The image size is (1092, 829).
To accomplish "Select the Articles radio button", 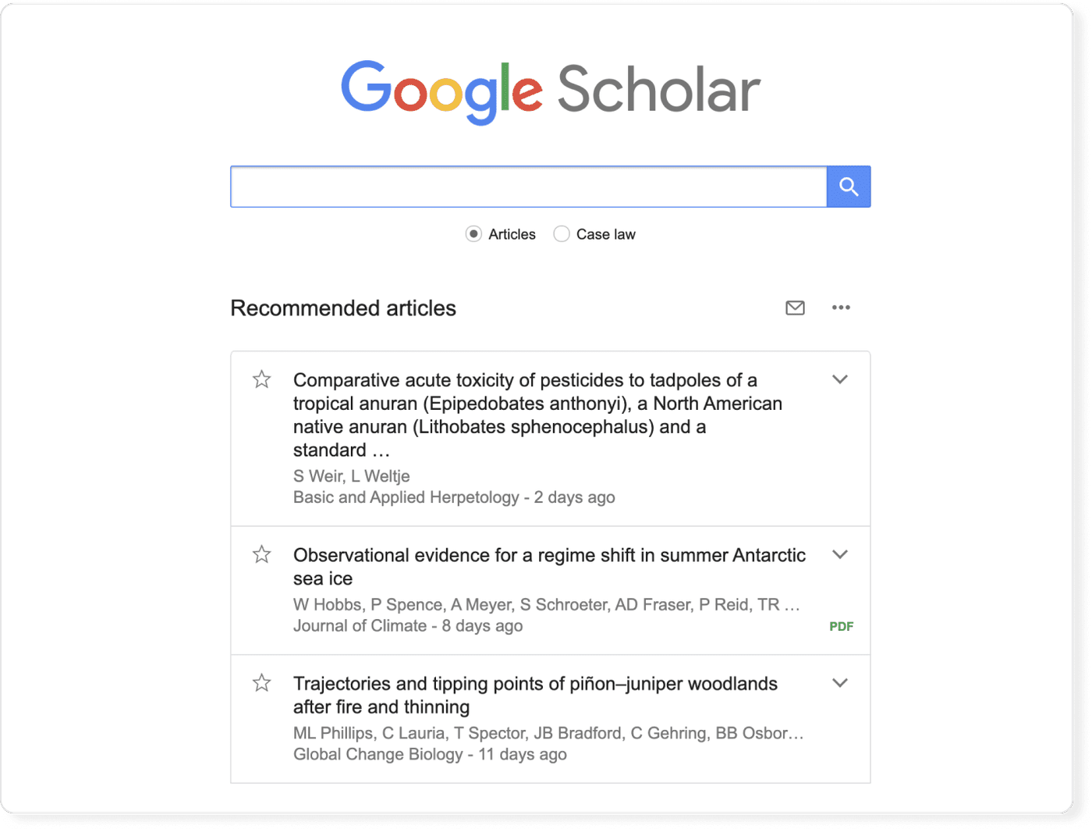I will click(x=473, y=233).
